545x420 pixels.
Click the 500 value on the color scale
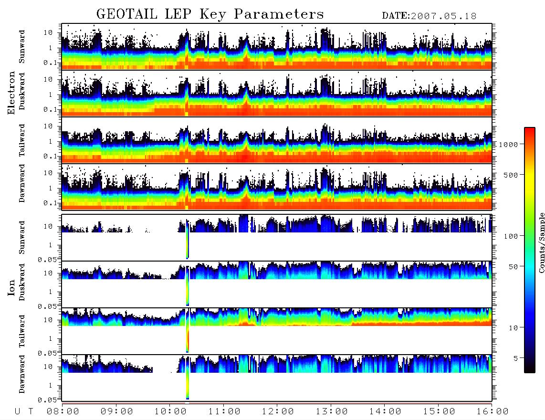click(x=511, y=175)
